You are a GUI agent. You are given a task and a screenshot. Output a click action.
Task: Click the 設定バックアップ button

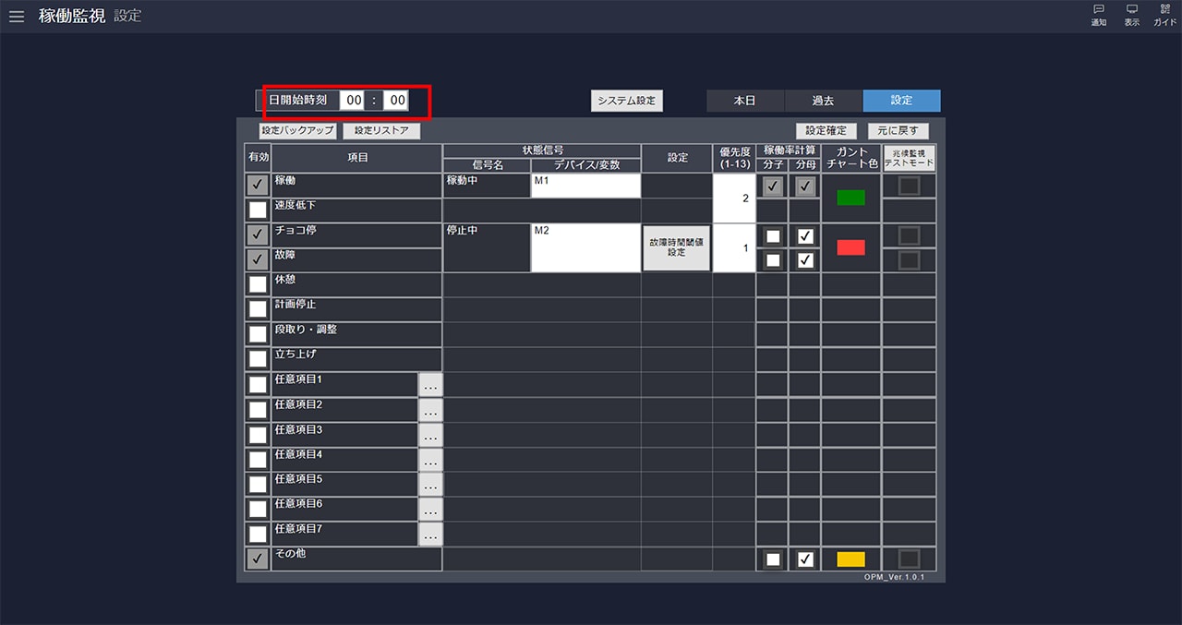coord(297,131)
